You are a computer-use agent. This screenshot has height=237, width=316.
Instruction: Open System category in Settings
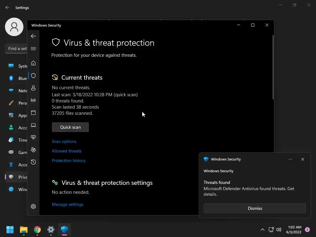point(17,66)
